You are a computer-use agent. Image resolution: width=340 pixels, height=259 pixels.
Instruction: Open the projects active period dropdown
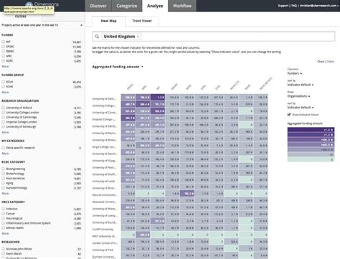click(x=42, y=25)
